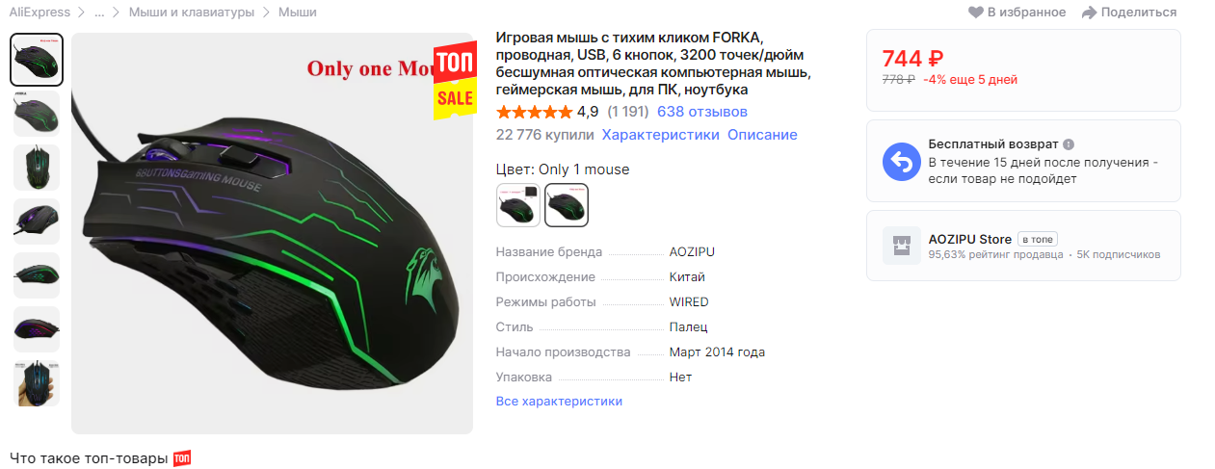Open the breadcrumb ellipsis to expand categories
The height and width of the screenshot is (469, 1215).
[99, 13]
